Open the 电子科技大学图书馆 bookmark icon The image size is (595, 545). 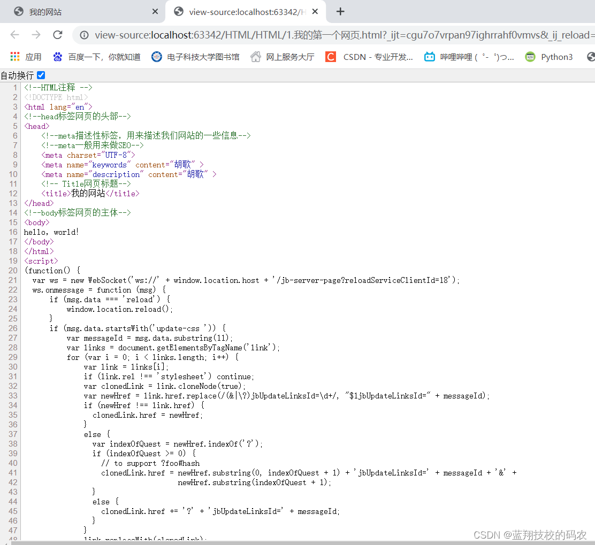click(x=157, y=57)
